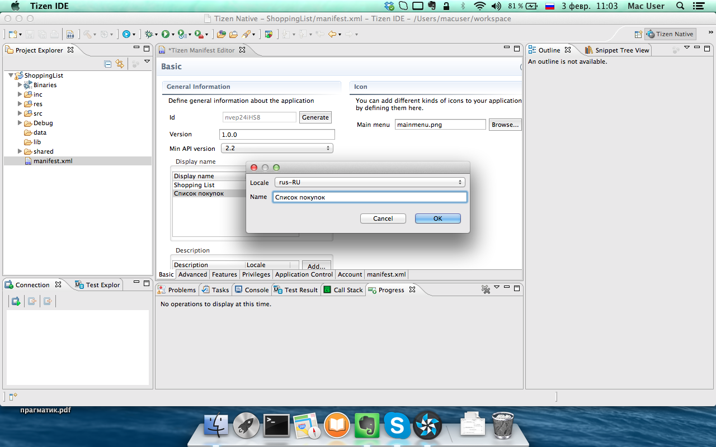Click the Open Type toolbar icon
Screen dimensions: 716x447
pos(222,34)
